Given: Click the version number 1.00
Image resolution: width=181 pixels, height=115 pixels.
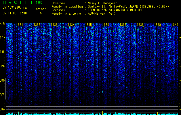Looking at the screenshot, I should (x=39, y=3).
